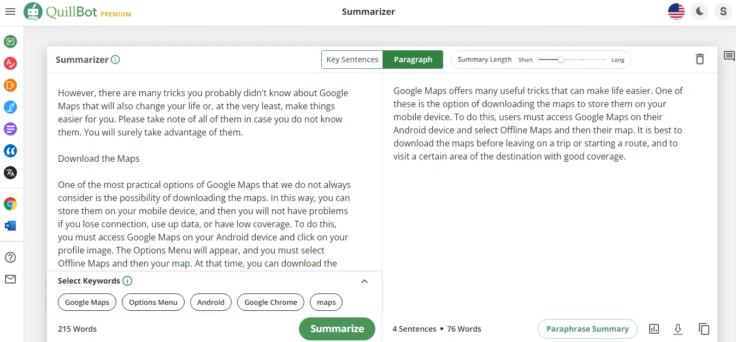Viewport: 736px width, 342px height.
Task: Click the Summarize button
Action: click(337, 328)
